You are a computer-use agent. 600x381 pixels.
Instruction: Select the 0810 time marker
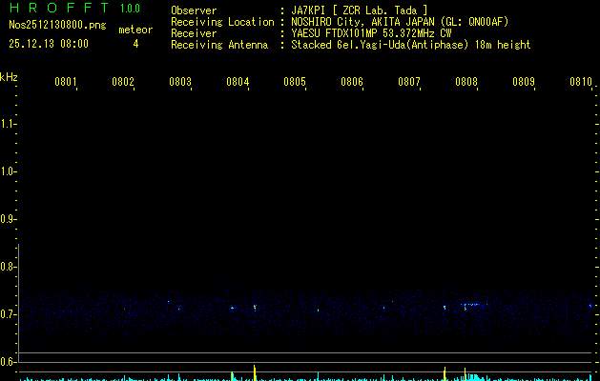tap(581, 83)
